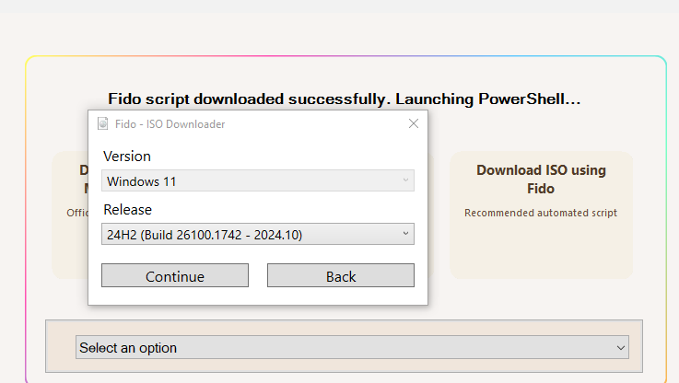Open the 'Select an option' dropdown

[x=352, y=347]
